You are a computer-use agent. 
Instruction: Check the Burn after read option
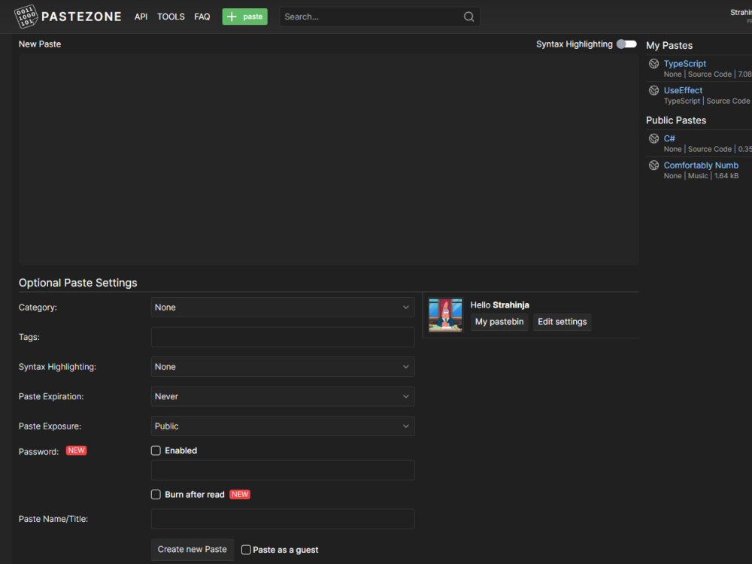coord(156,495)
